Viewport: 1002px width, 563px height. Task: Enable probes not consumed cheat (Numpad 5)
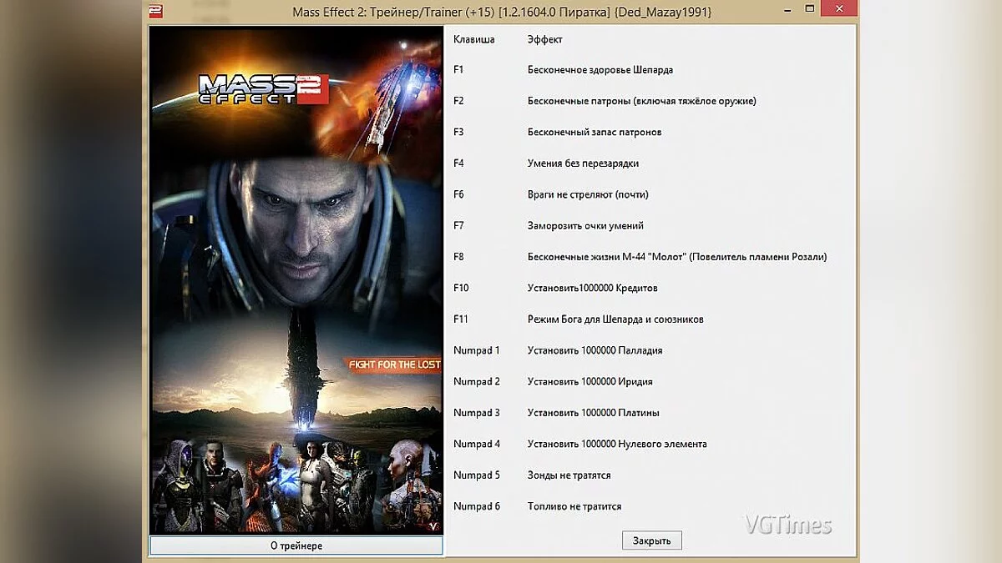point(568,475)
